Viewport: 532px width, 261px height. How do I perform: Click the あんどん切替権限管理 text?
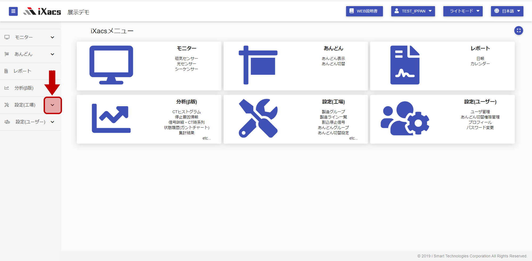480,117
